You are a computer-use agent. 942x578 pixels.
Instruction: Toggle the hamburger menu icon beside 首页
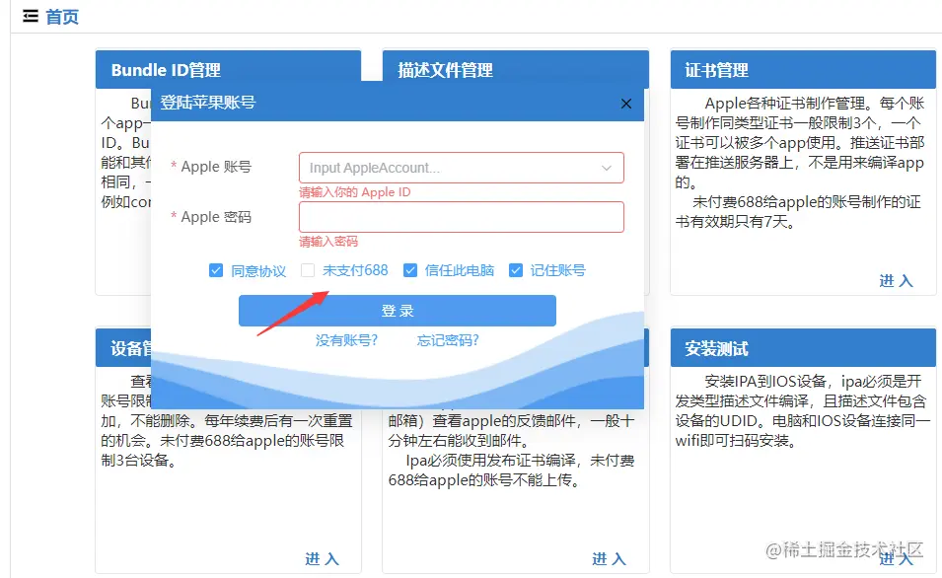(31, 16)
